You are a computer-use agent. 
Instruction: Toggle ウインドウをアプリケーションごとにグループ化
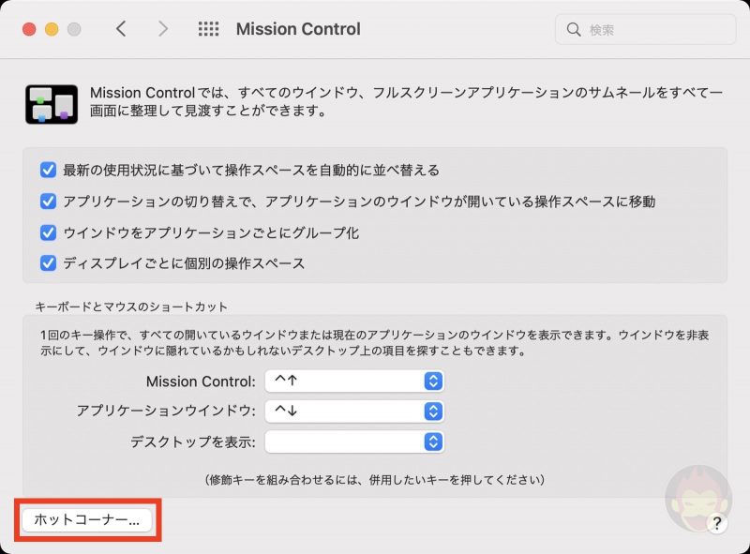(x=46, y=232)
